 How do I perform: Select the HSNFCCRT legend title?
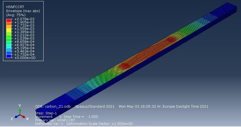[x=15, y=7]
